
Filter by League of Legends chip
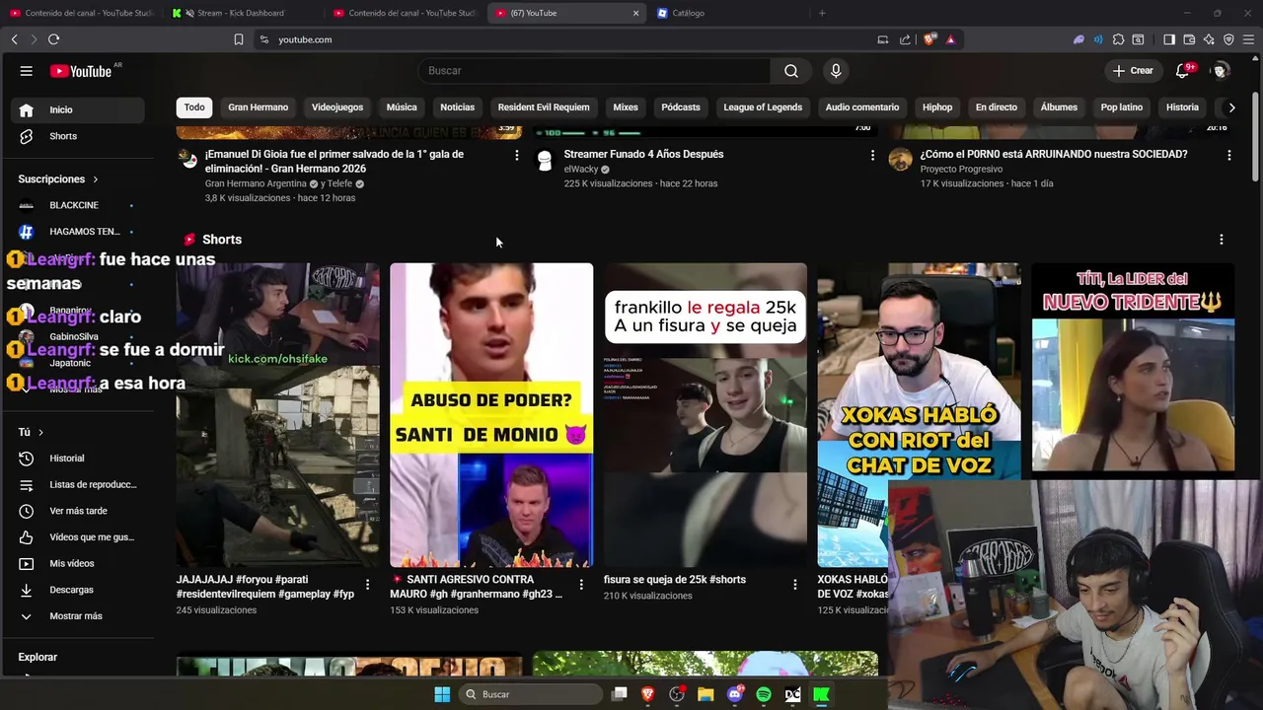[x=763, y=107]
